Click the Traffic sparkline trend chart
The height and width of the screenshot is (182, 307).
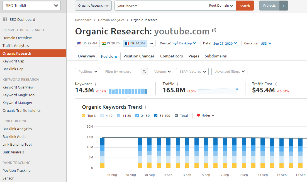218,91
